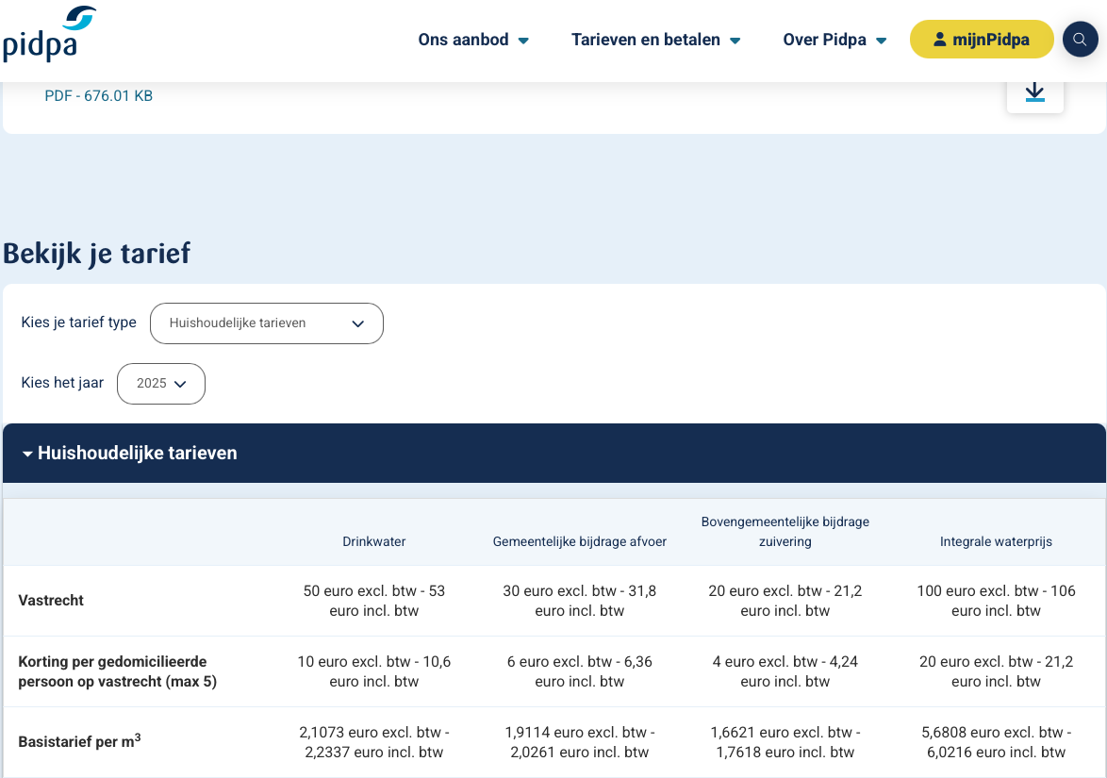Image resolution: width=1107 pixels, height=778 pixels.
Task: Select the Drinkwater column header
Action: (x=374, y=541)
